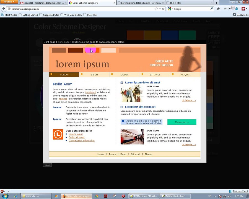
Task: Open the Adobe Photoshop taskbar window
Action: (x=175, y=196)
